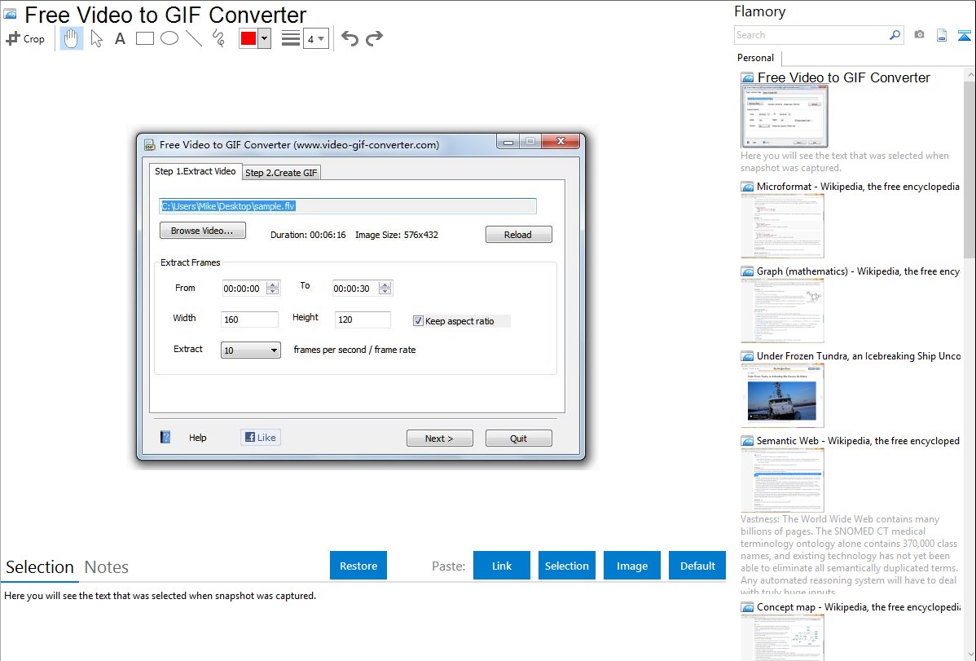Undo the last annotation
This screenshot has height=661, width=976.
[x=350, y=38]
